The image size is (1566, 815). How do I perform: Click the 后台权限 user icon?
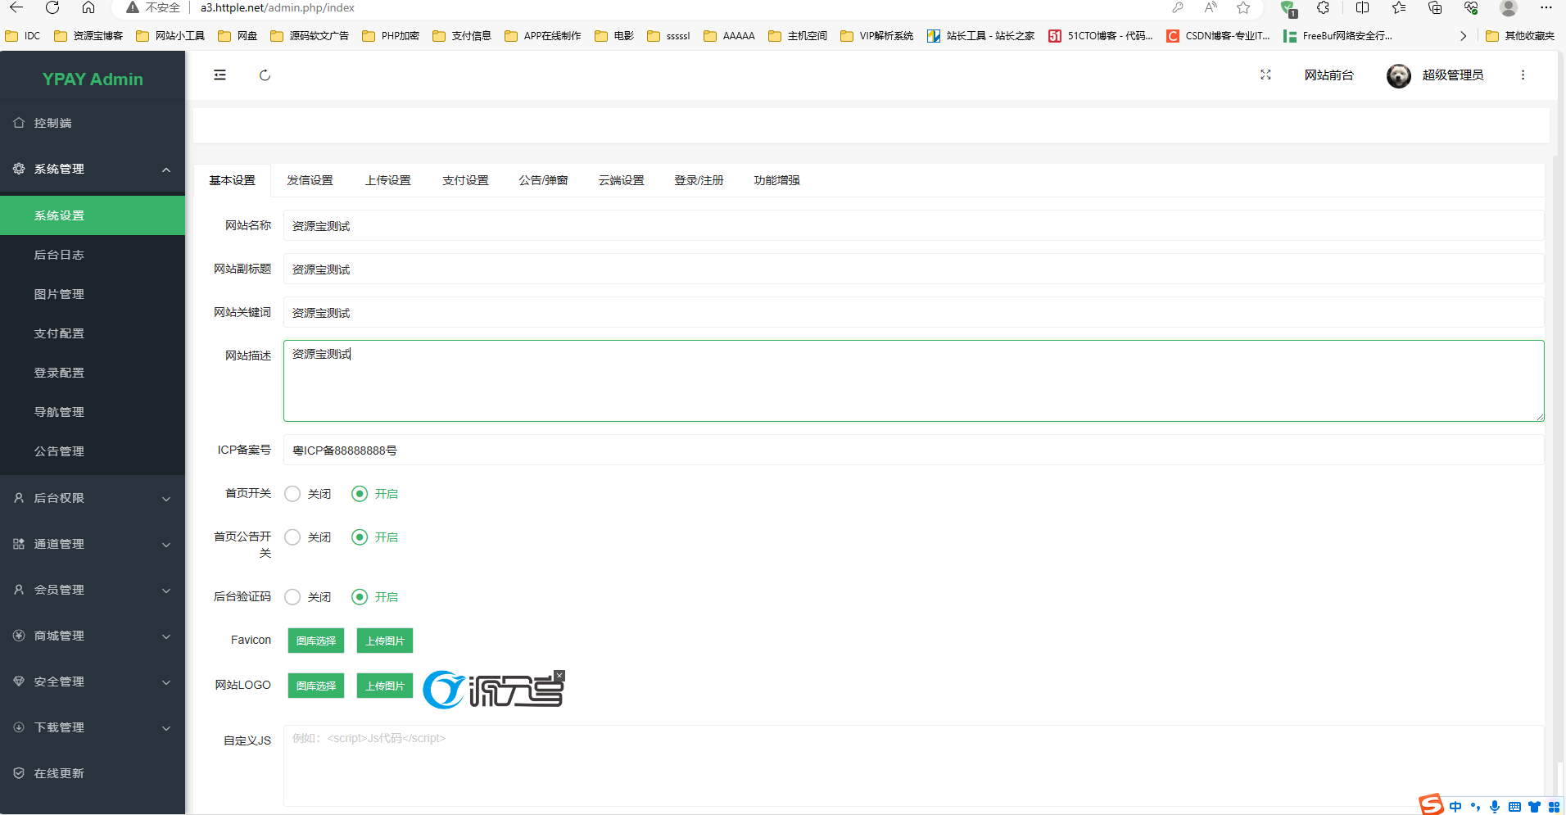[19, 498]
